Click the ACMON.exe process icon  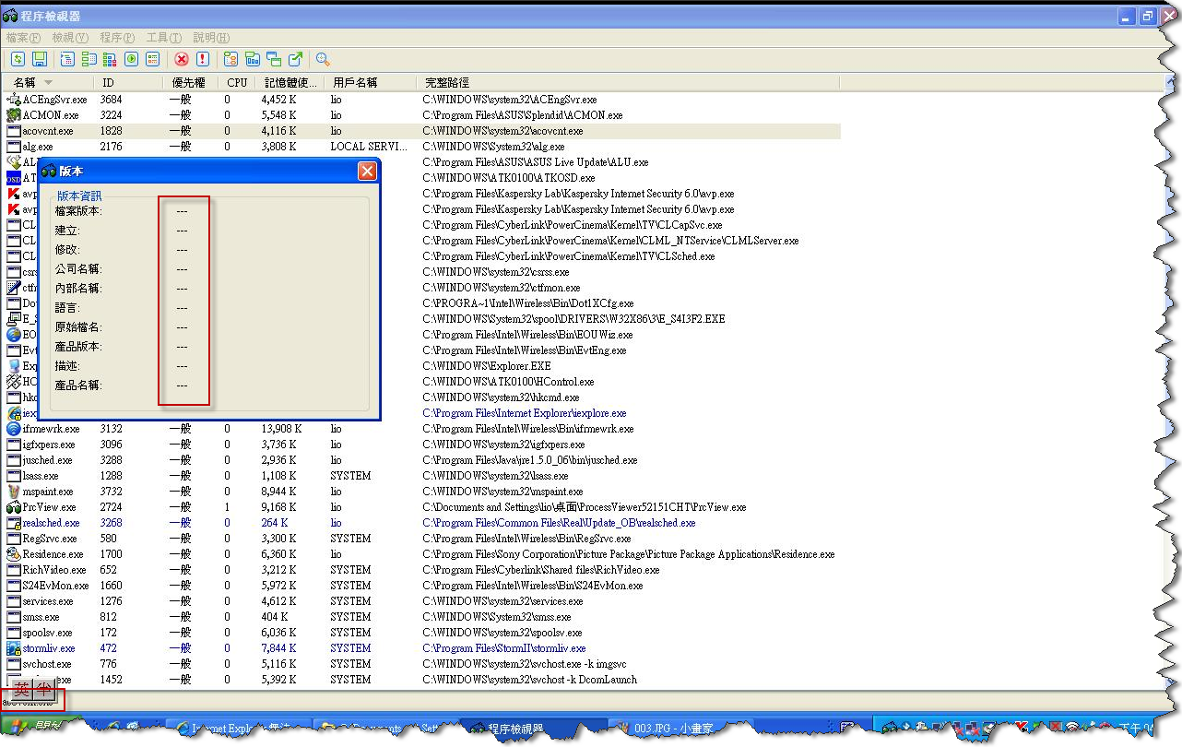click(x=14, y=115)
